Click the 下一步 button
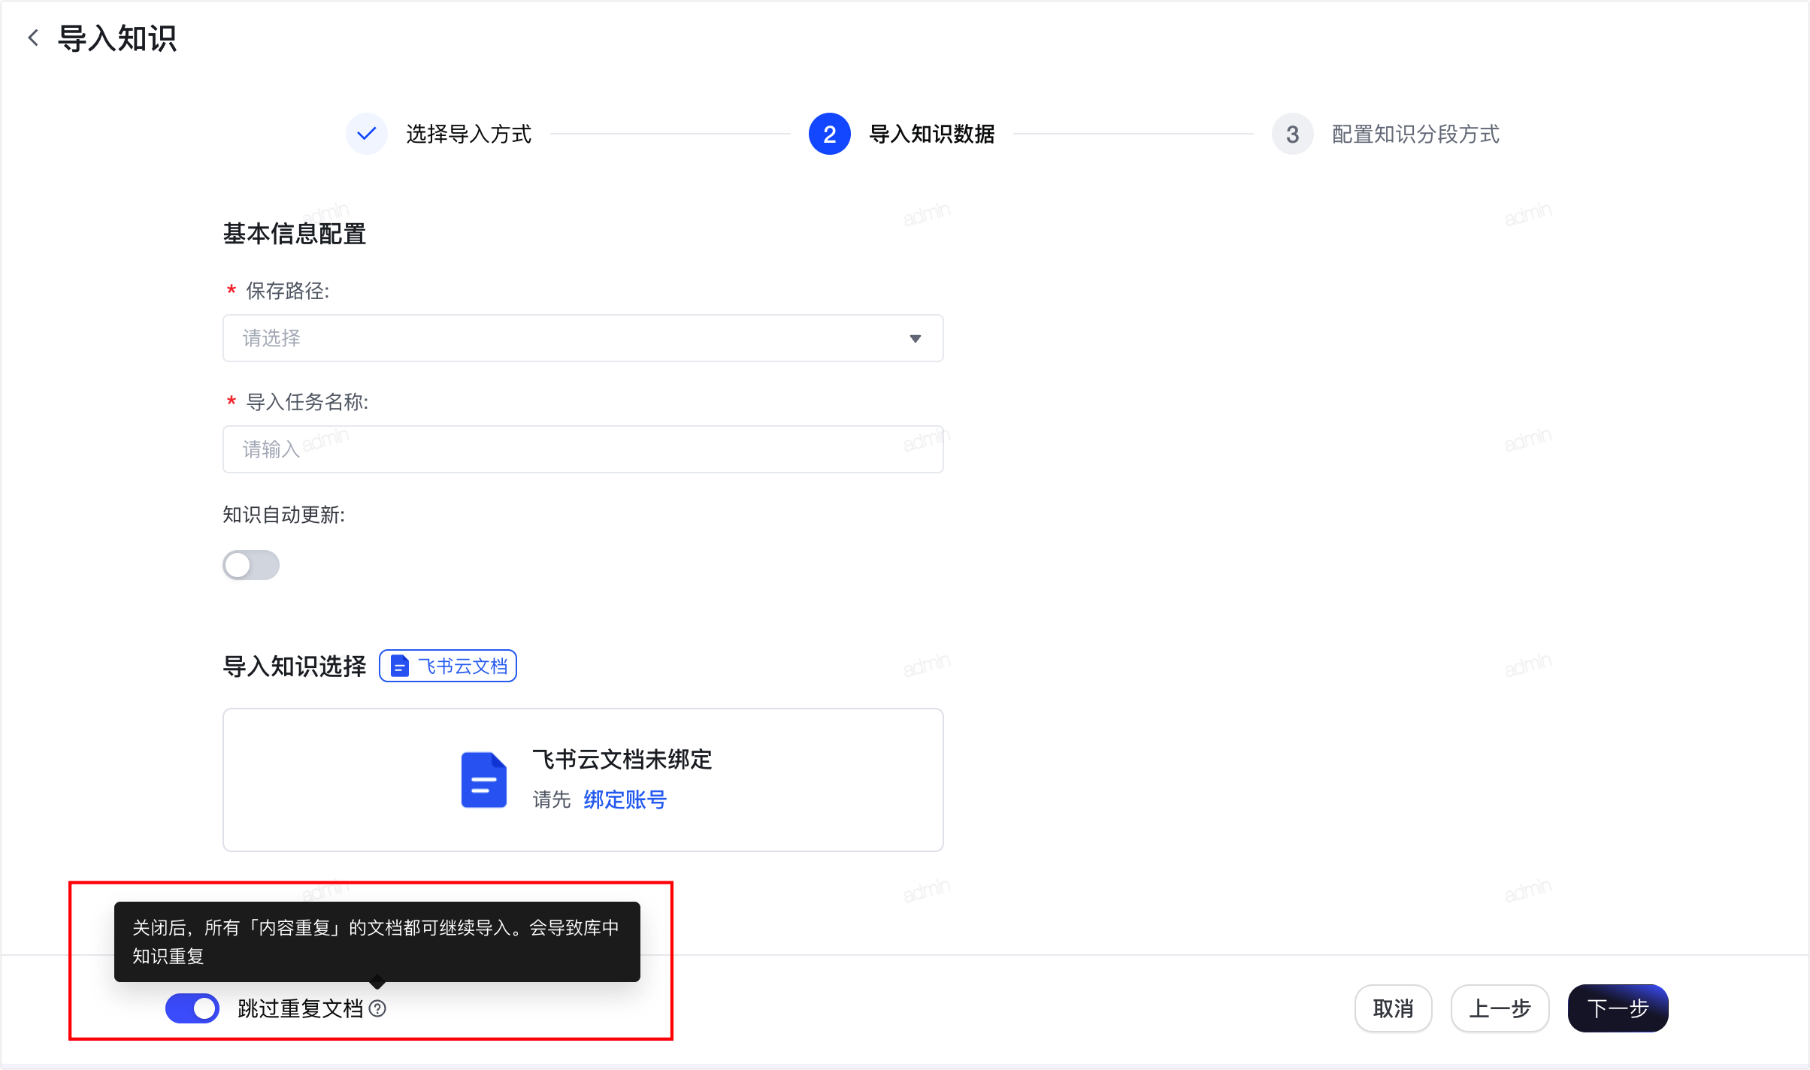The height and width of the screenshot is (1070, 1810). (1618, 1008)
